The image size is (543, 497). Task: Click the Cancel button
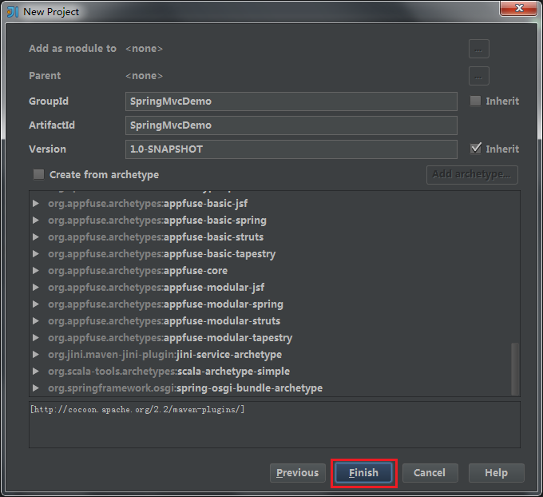click(x=430, y=473)
